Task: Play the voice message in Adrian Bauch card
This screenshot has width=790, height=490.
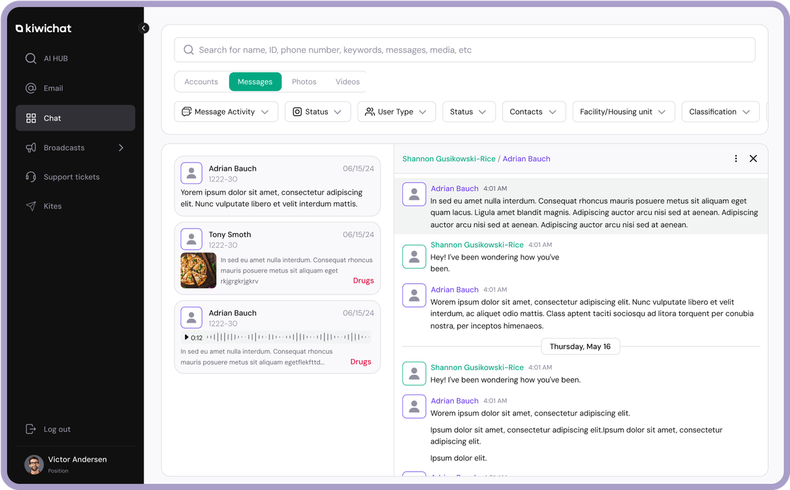Action: (186, 337)
